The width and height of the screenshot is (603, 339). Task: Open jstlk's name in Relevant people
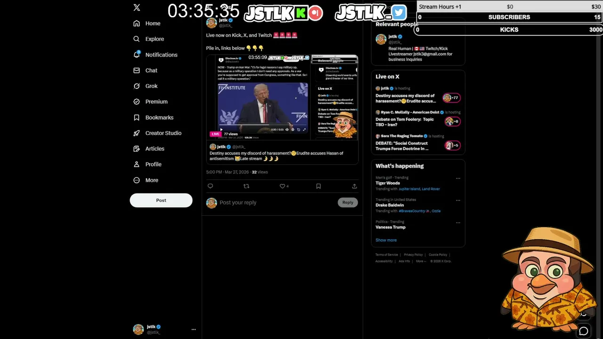[x=392, y=37]
